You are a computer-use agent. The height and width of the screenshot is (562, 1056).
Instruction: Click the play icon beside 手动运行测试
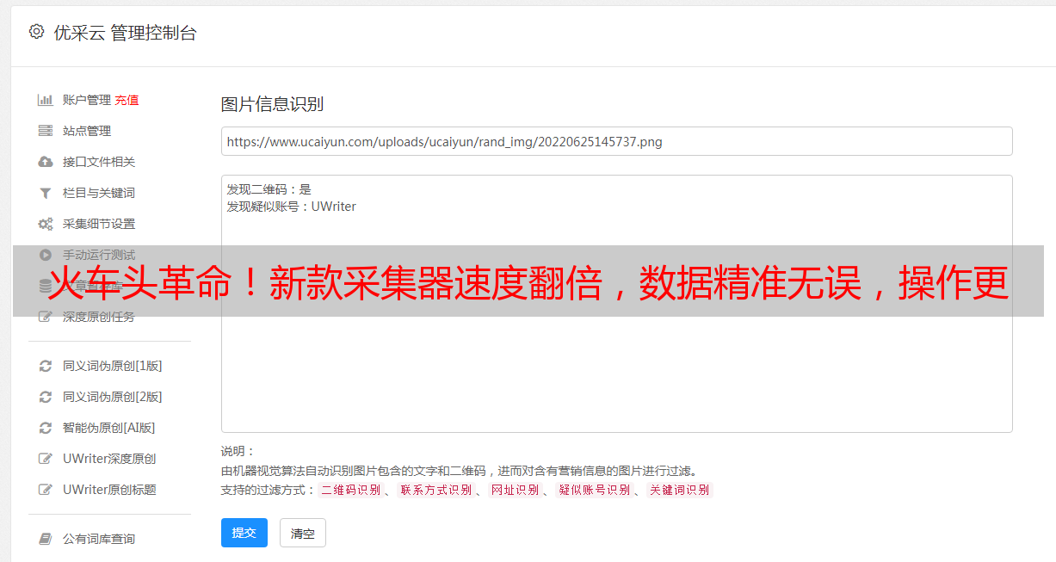point(45,255)
